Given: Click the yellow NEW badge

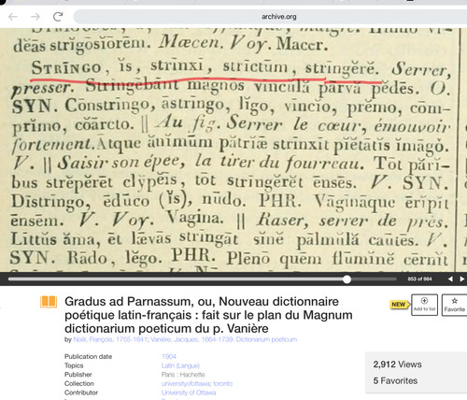Looking at the screenshot, I should (x=399, y=305).
